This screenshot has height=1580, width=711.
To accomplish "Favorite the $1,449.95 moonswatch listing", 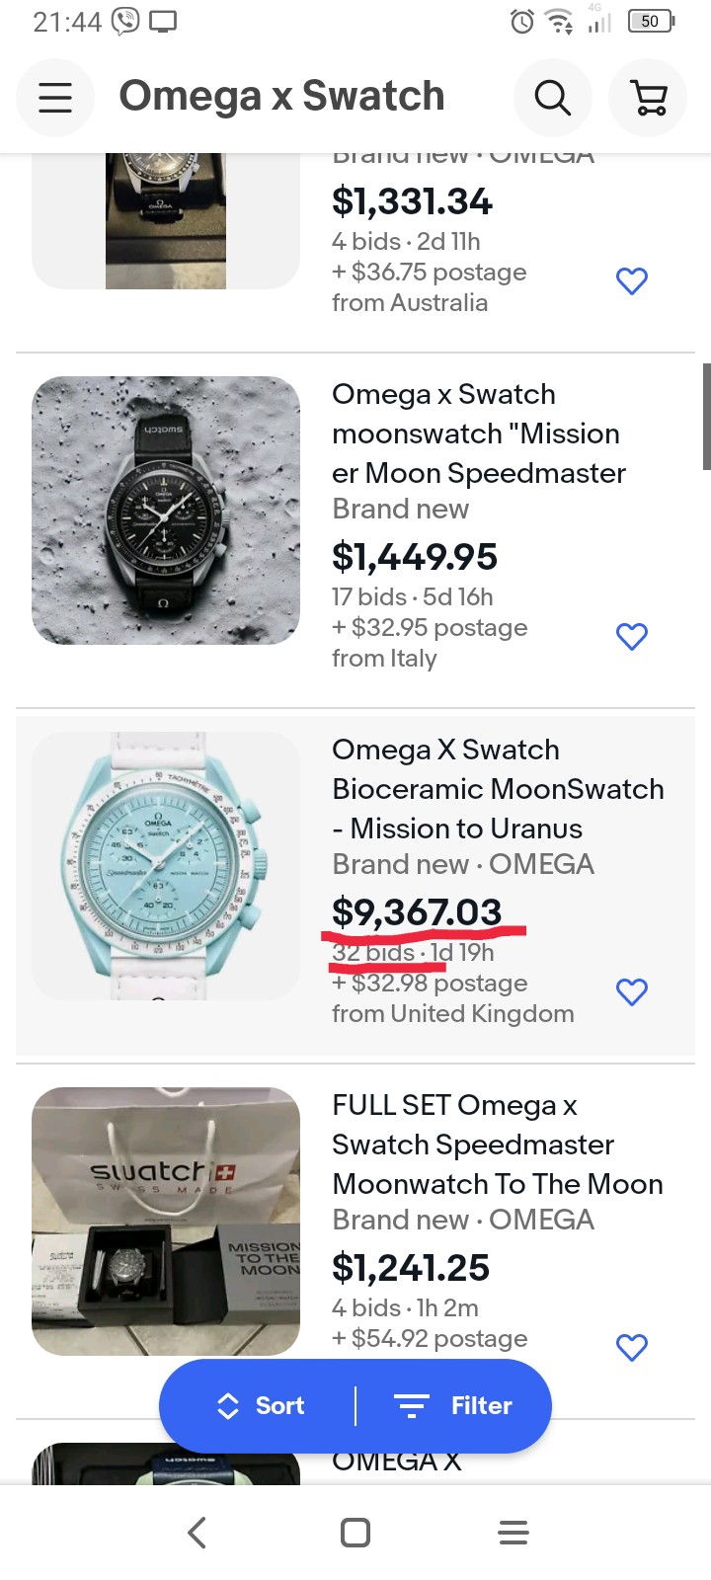I will click(x=632, y=637).
